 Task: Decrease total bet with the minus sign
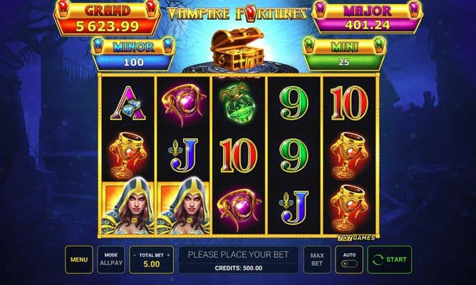click(135, 255)
